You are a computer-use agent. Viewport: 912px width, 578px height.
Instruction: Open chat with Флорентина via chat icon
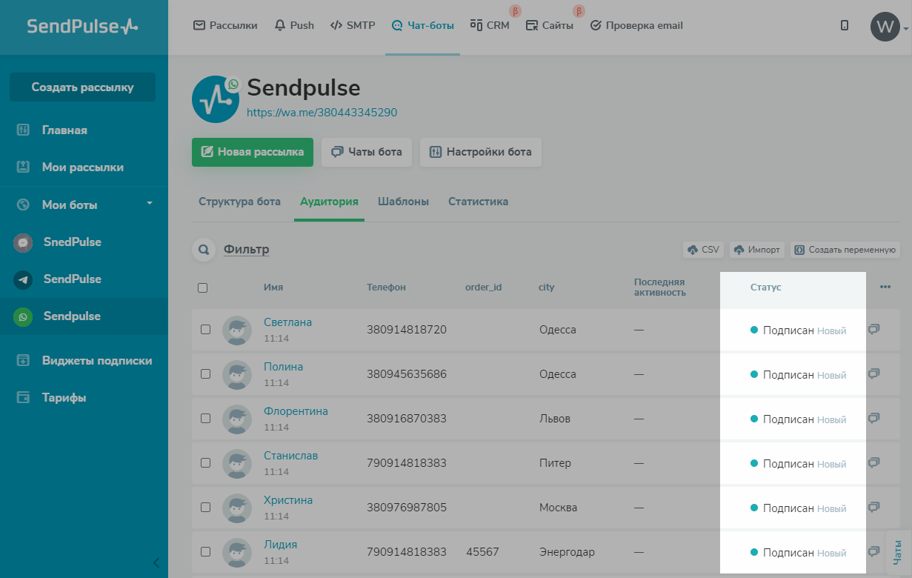(x=873, y=419)
